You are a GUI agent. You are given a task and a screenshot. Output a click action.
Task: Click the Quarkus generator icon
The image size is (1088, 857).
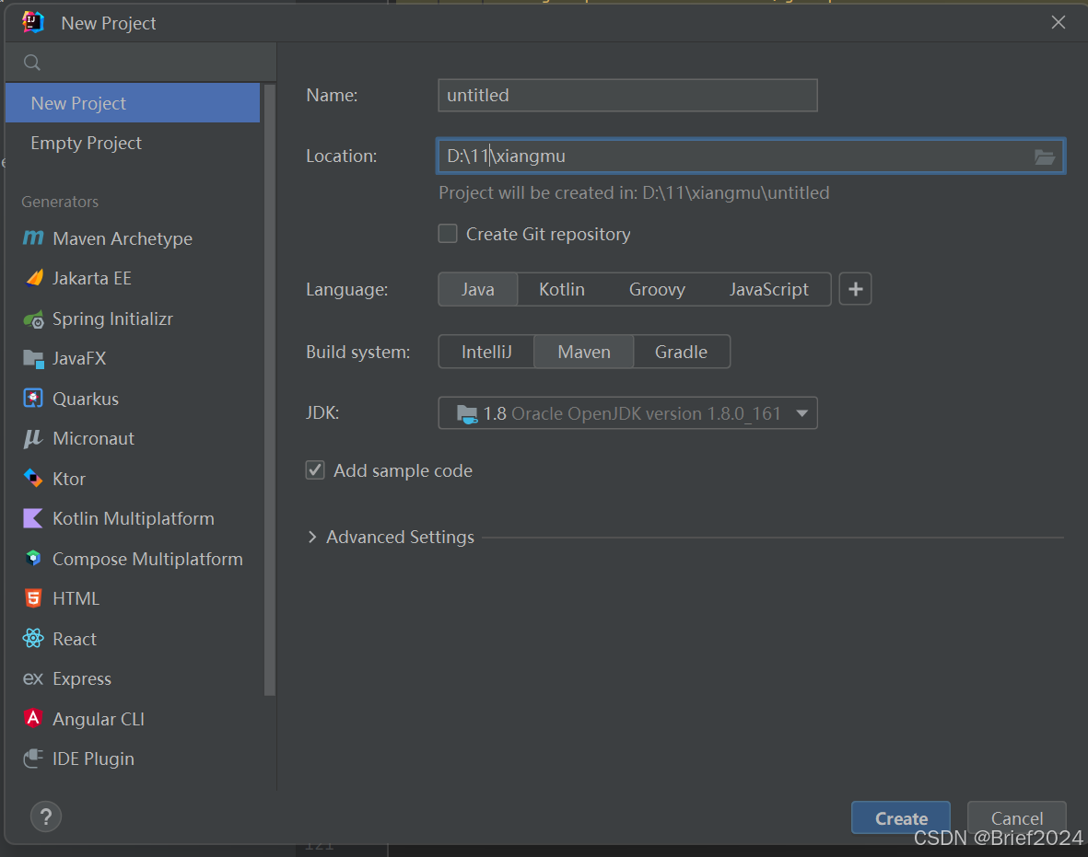33,399
